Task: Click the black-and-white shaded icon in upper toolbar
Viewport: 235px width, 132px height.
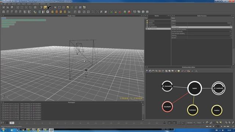Action: 49,7
